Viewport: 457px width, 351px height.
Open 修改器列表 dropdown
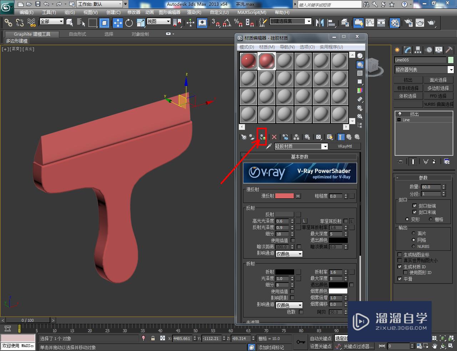click(424, 70)
